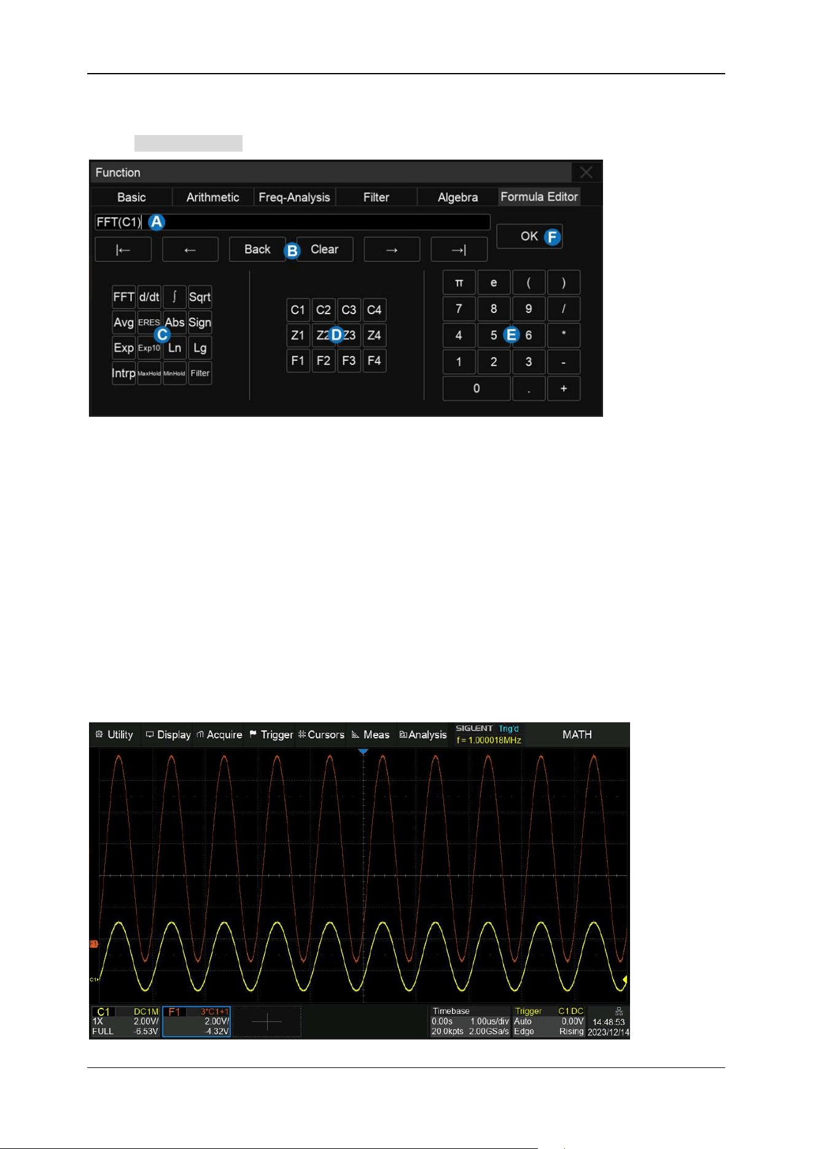Screen dimensions: 813x1149
Task: Insert the Sqrt function
Action: 200,297
